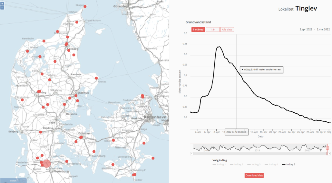Select the large highlighted Tinglev marker
The width and height of the screenshot is (332, 183).
pos(47,164)
